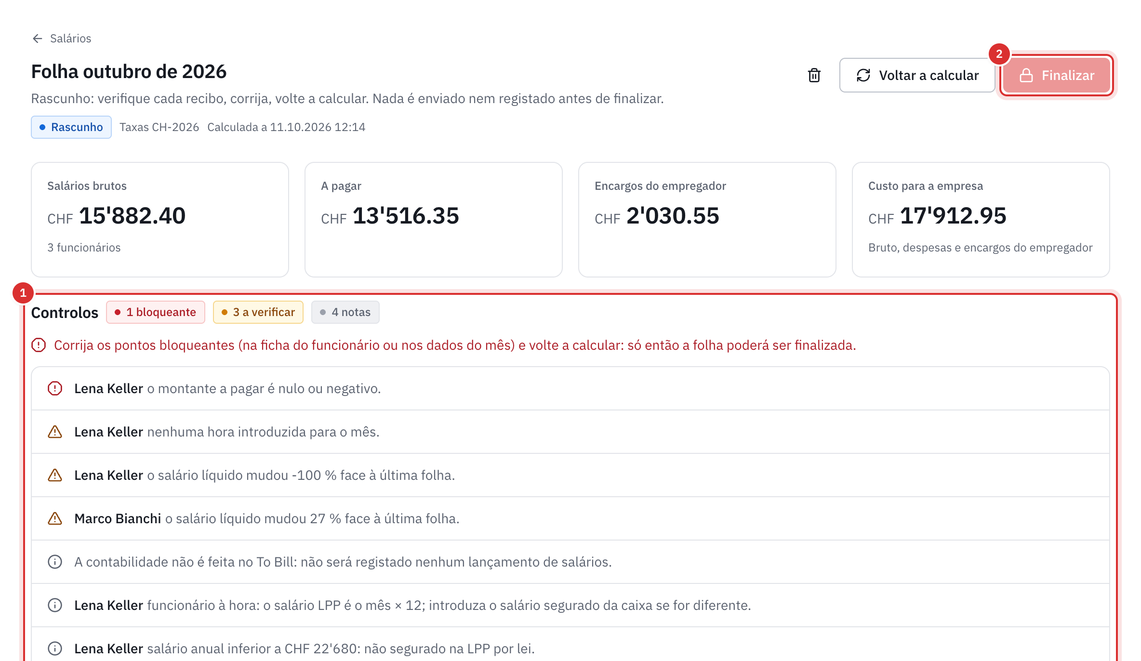
Task: Click the Finalizar button
Action: click(x=1057, y=75)
